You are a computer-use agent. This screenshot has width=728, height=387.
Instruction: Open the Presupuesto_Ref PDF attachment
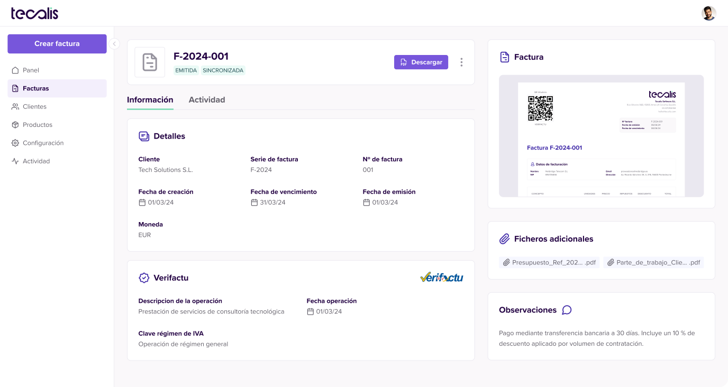click(x=549, y=262)
